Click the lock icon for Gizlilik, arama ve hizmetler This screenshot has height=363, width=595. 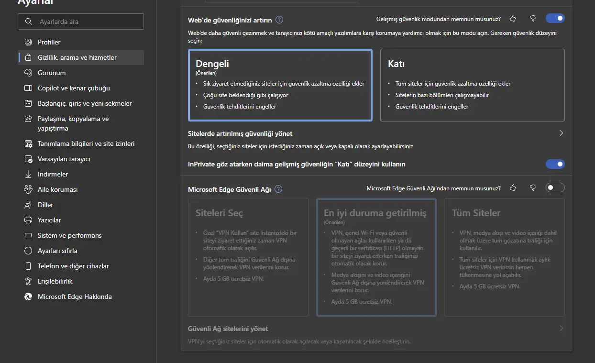click(28, 57)
